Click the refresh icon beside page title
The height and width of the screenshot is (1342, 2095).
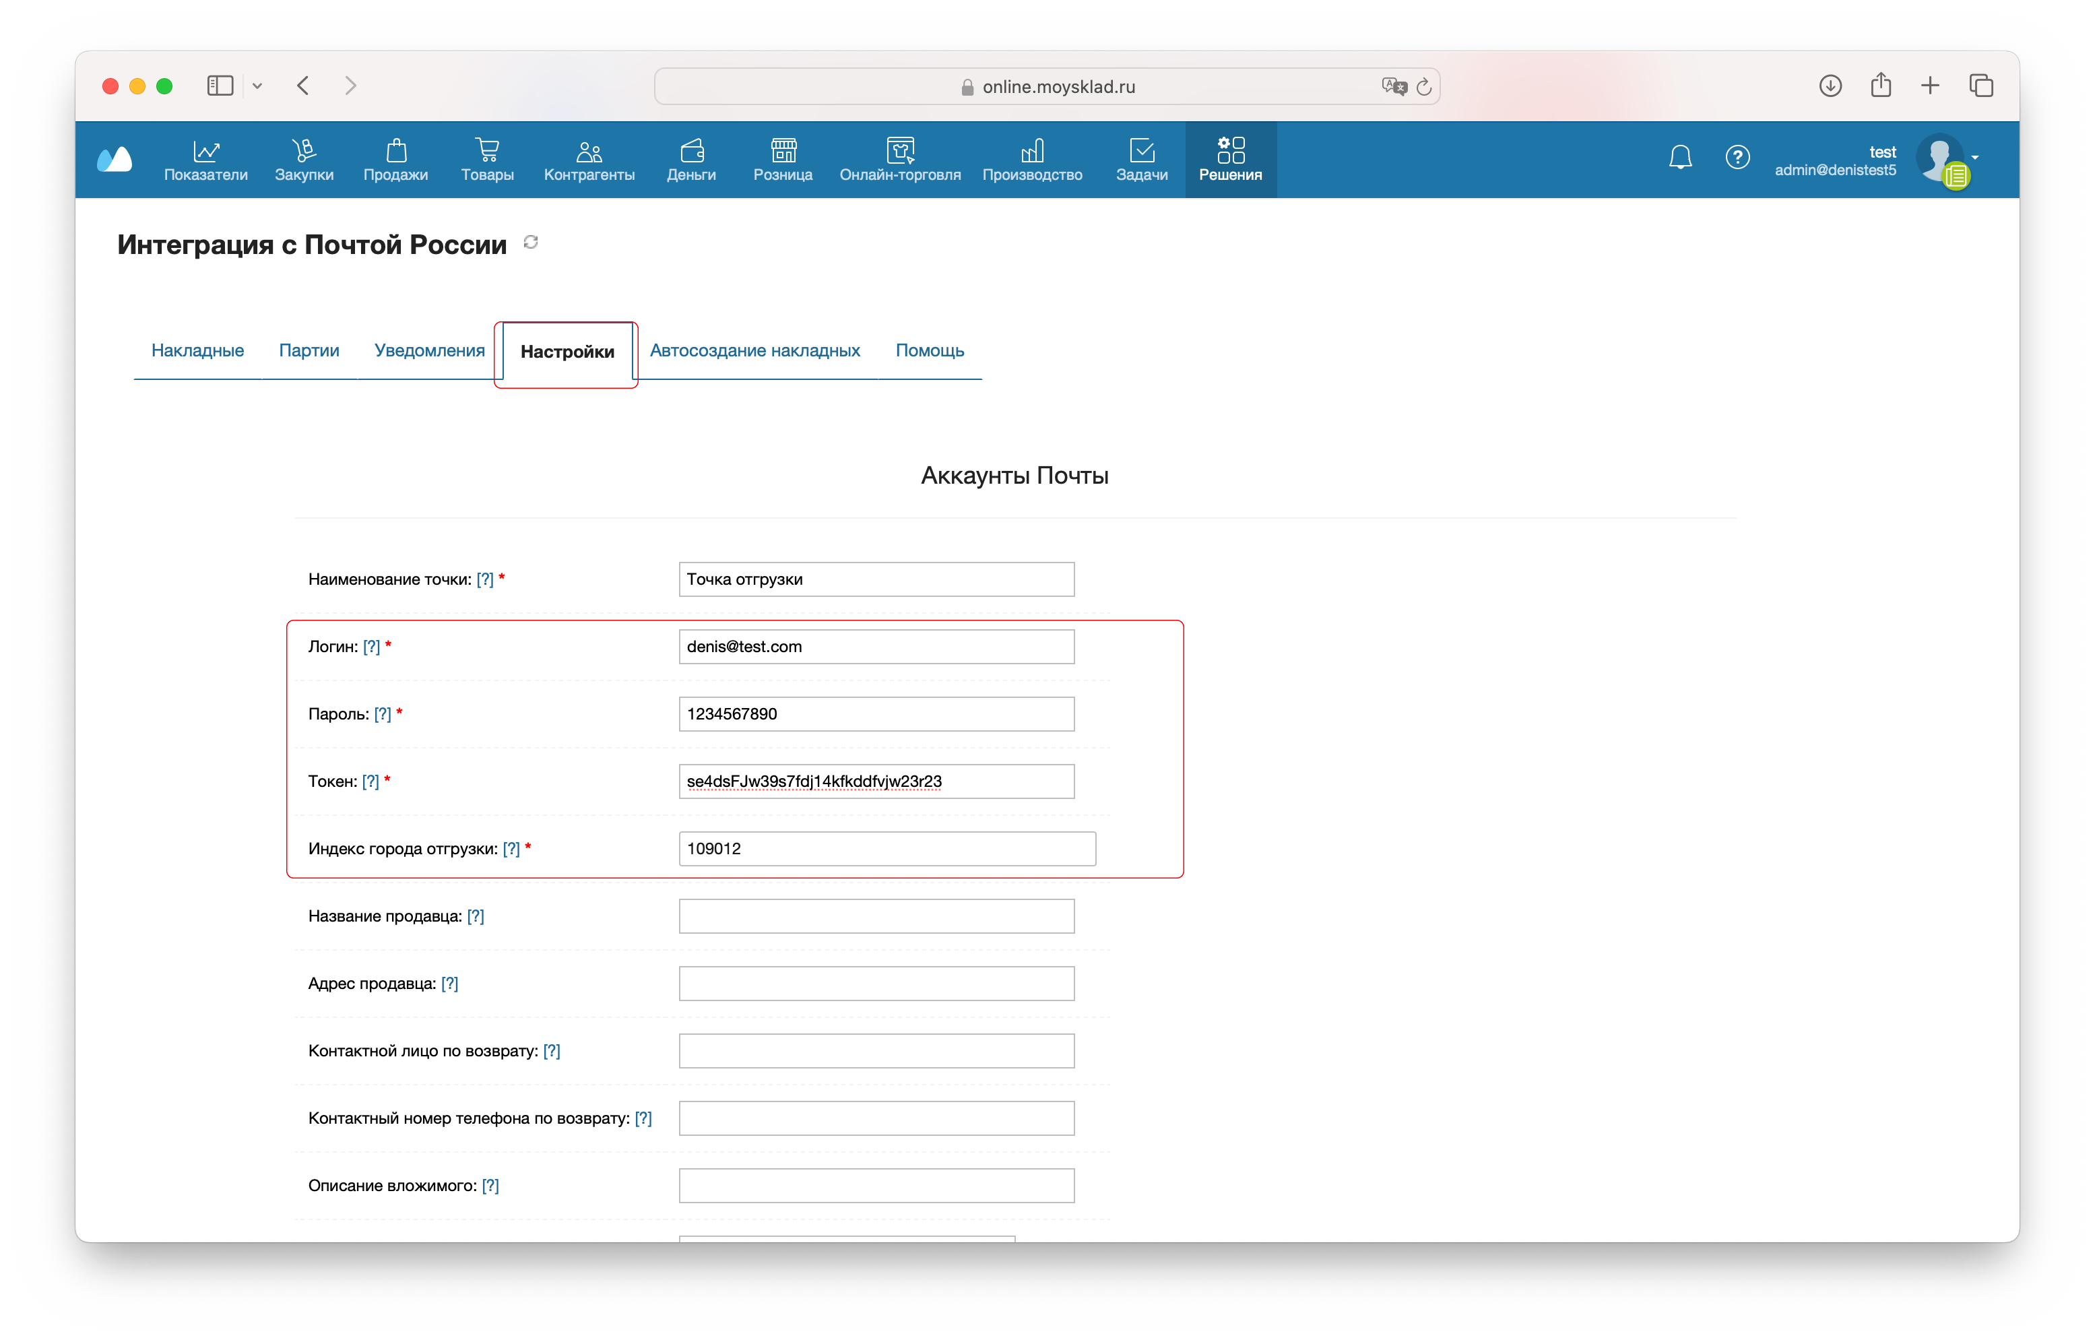531,243
